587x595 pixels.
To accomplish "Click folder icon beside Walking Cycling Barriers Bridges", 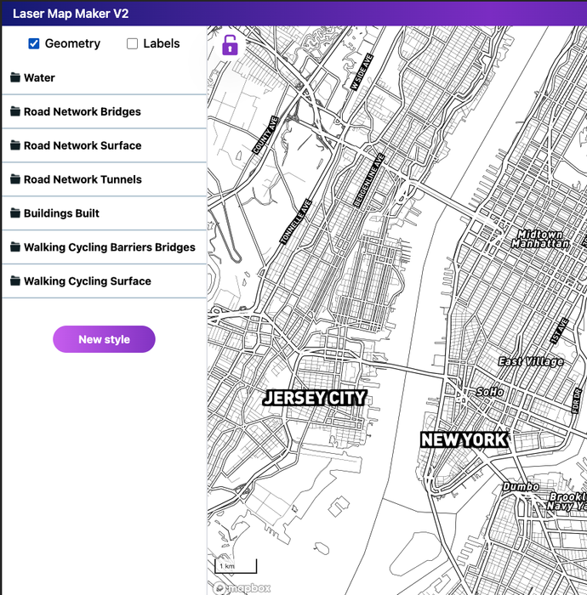I will click(x=15, y=246).
